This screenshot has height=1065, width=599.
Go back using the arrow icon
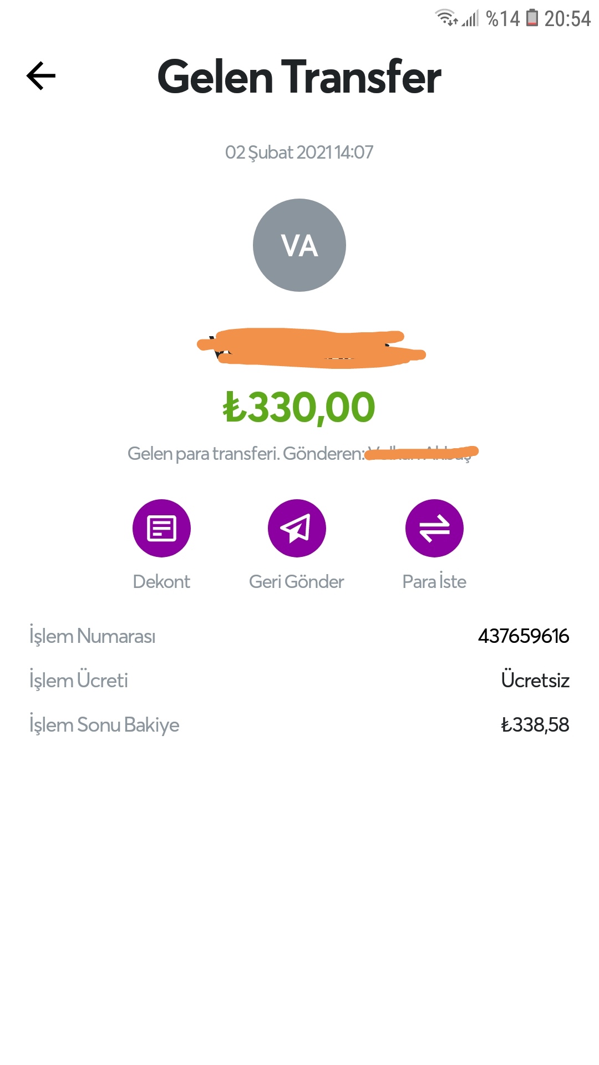coord(41,76)
